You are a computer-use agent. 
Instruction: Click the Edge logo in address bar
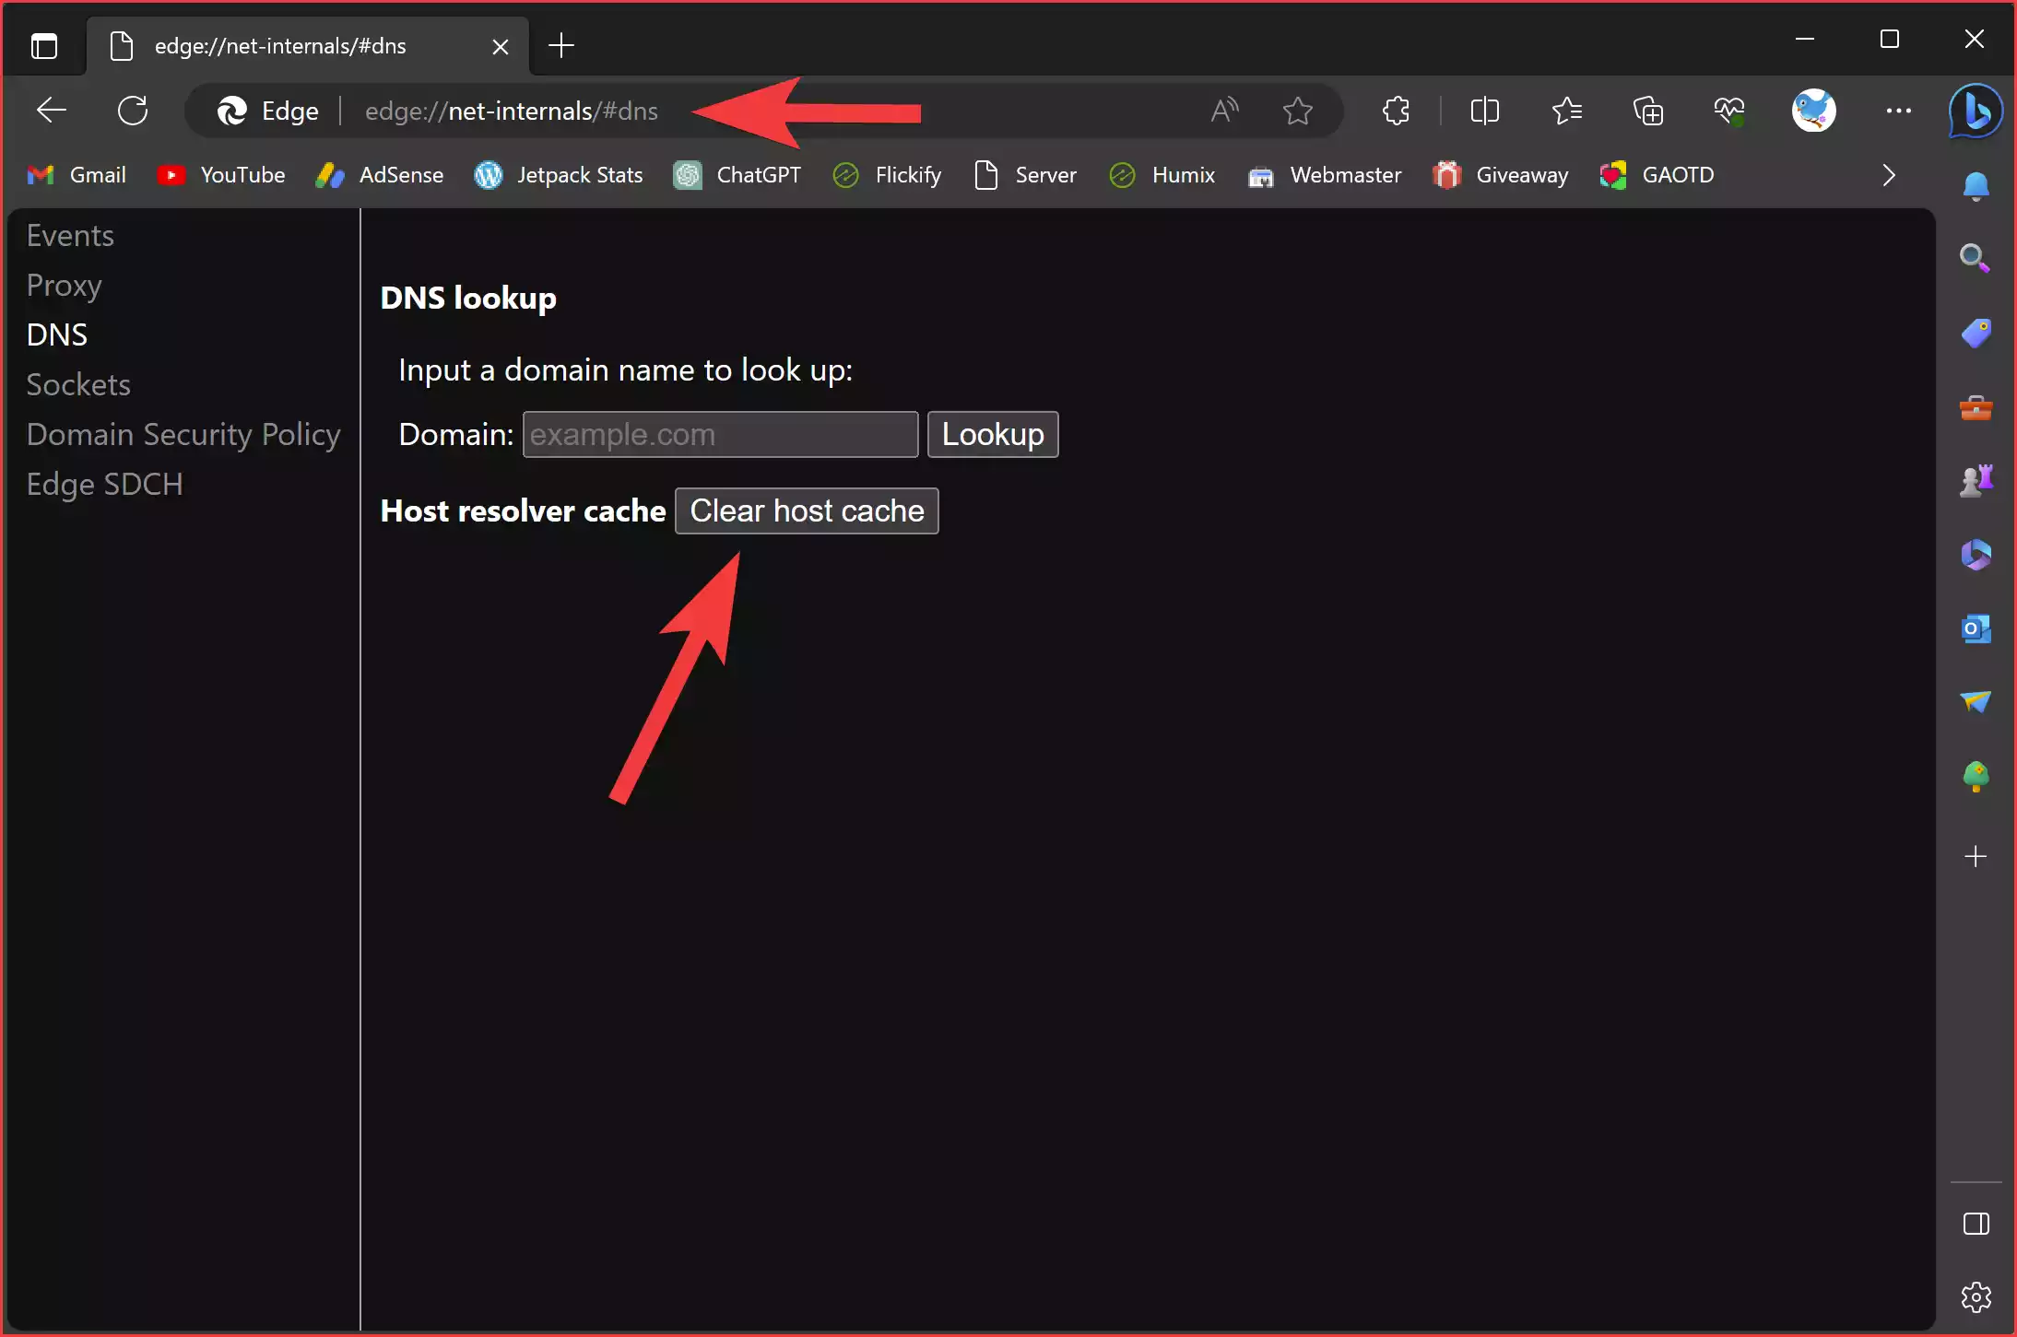click(x=231, y=111)
